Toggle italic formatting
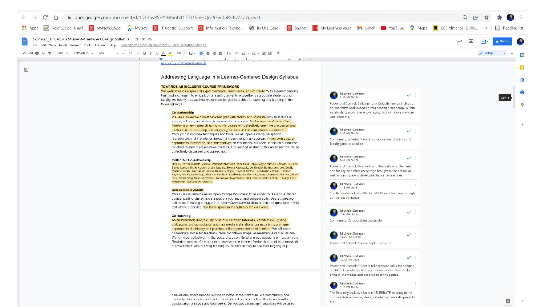 pos(151,53)
